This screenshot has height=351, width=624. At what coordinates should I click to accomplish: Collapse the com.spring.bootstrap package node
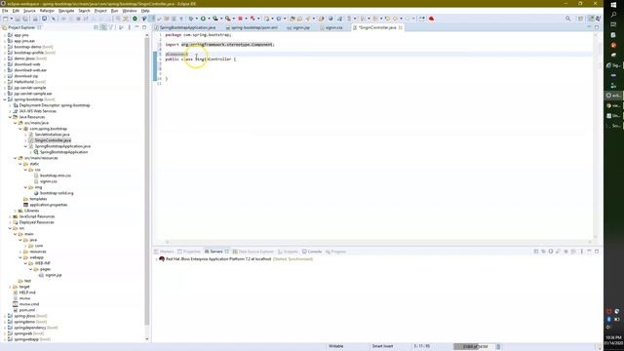coord(20,129)
